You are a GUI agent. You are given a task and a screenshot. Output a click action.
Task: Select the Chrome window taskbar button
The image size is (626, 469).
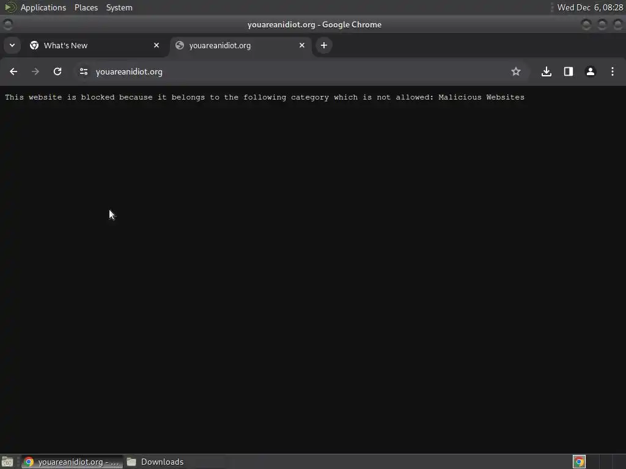point(72,462)
